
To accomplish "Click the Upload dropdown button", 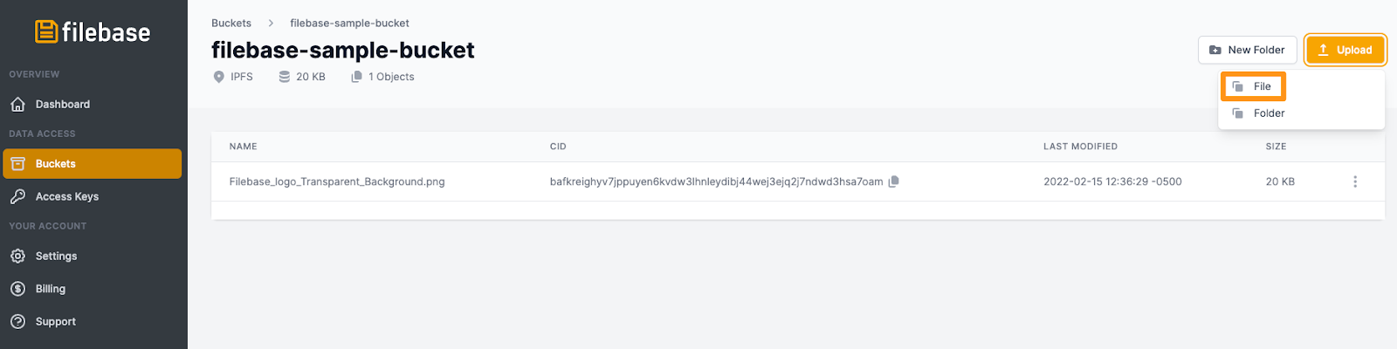I will [1345, 50].
